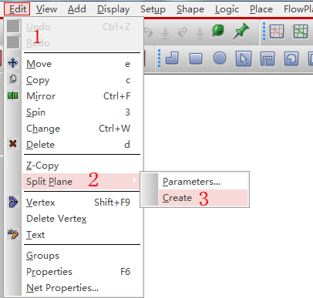This screenshot has height=298, width=313.
Task: Select the Vertex command
Action: coord(81,203)
